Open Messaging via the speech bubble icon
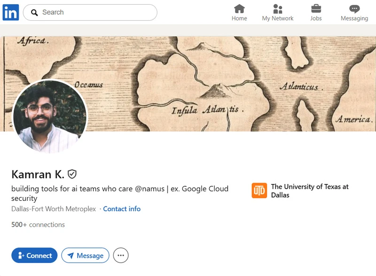This screenshot has width=376, height=276. [354, 9]
